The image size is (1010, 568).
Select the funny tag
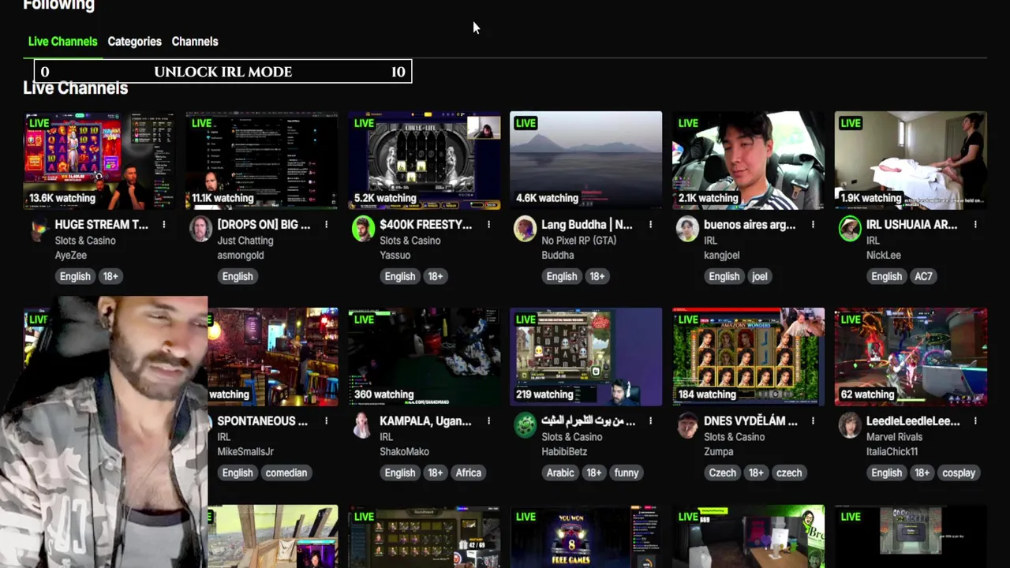coord(627,473)
